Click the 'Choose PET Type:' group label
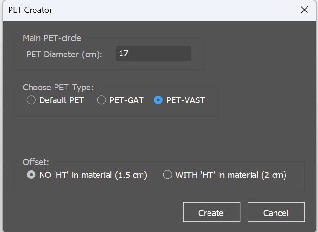The height and width of the screenshot is (232, 318). click(x=58, y=88)
